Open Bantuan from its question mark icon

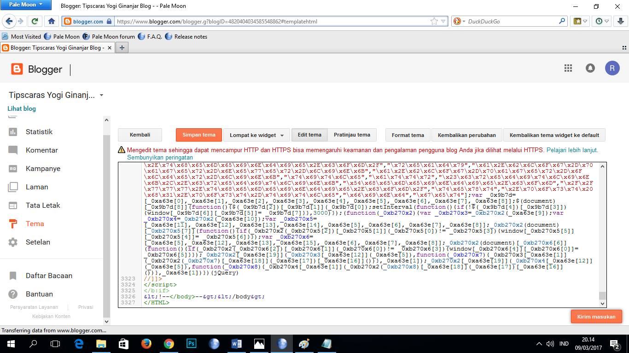[x=13, y=294]
